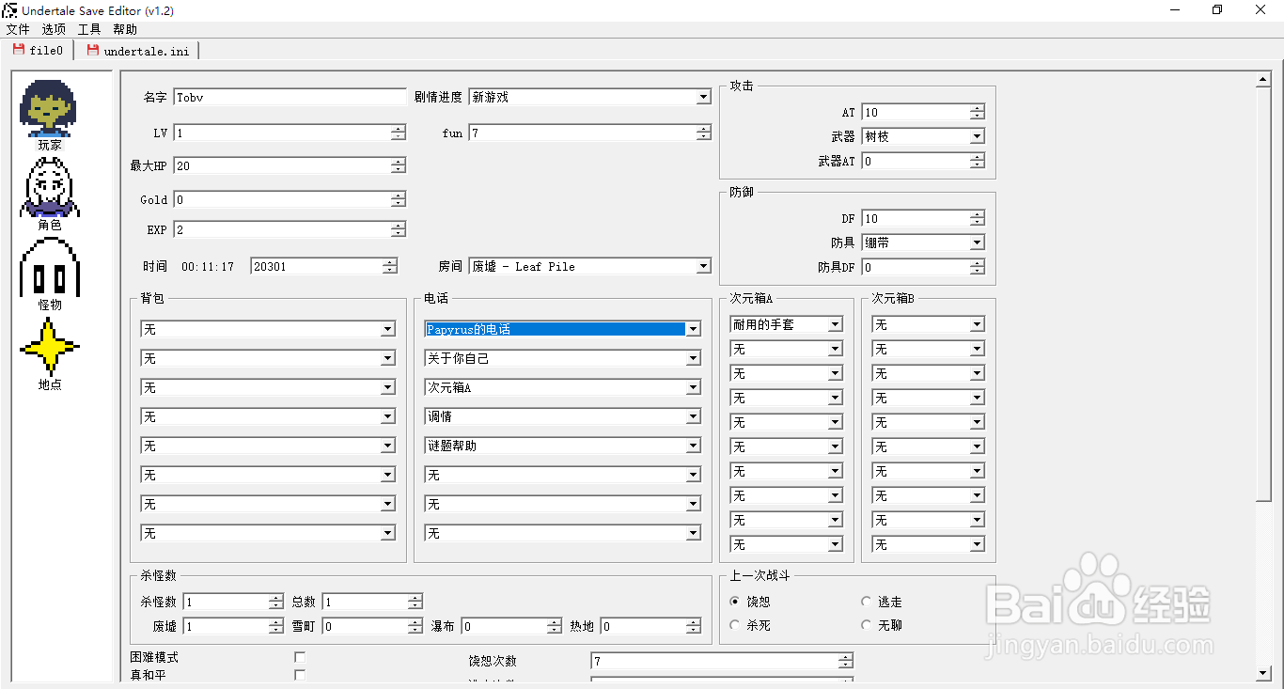Expand the 武器 weapon dropdown
The image size is (1284, 689).
978,136
